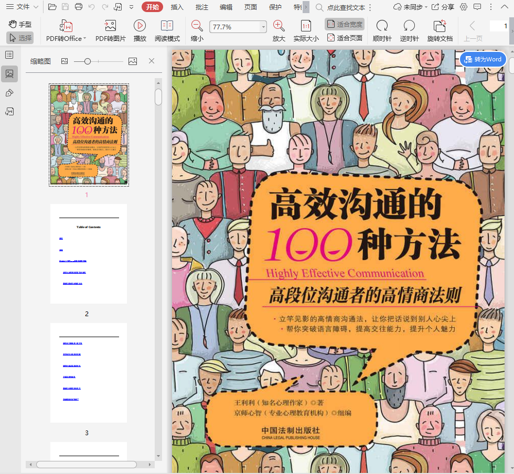Click the 旋转文档 rotate document tool

[440, 31]
